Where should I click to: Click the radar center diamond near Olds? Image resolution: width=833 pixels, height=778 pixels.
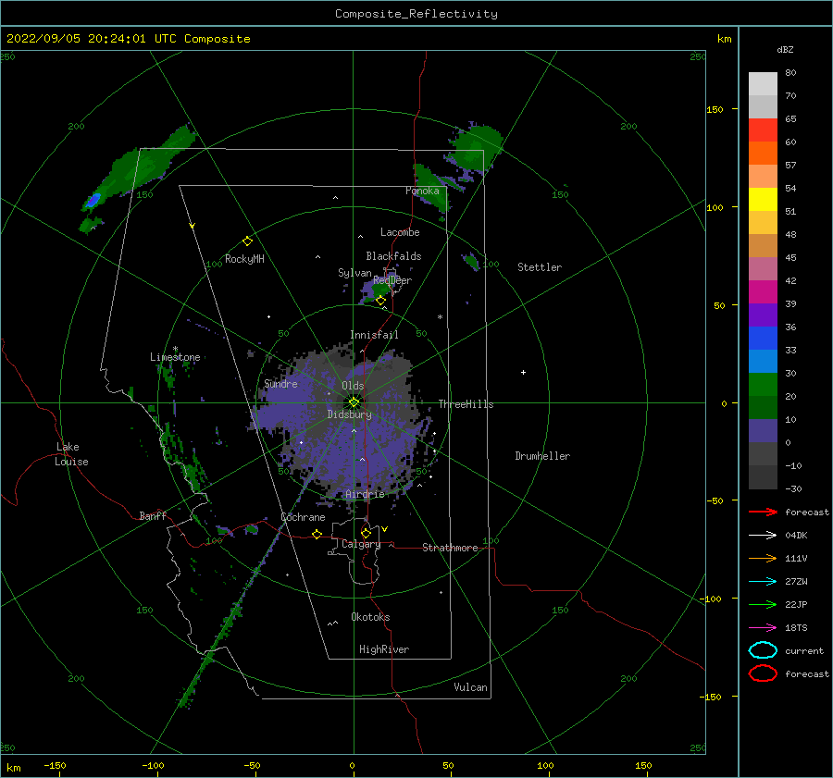tap(354, 402)
